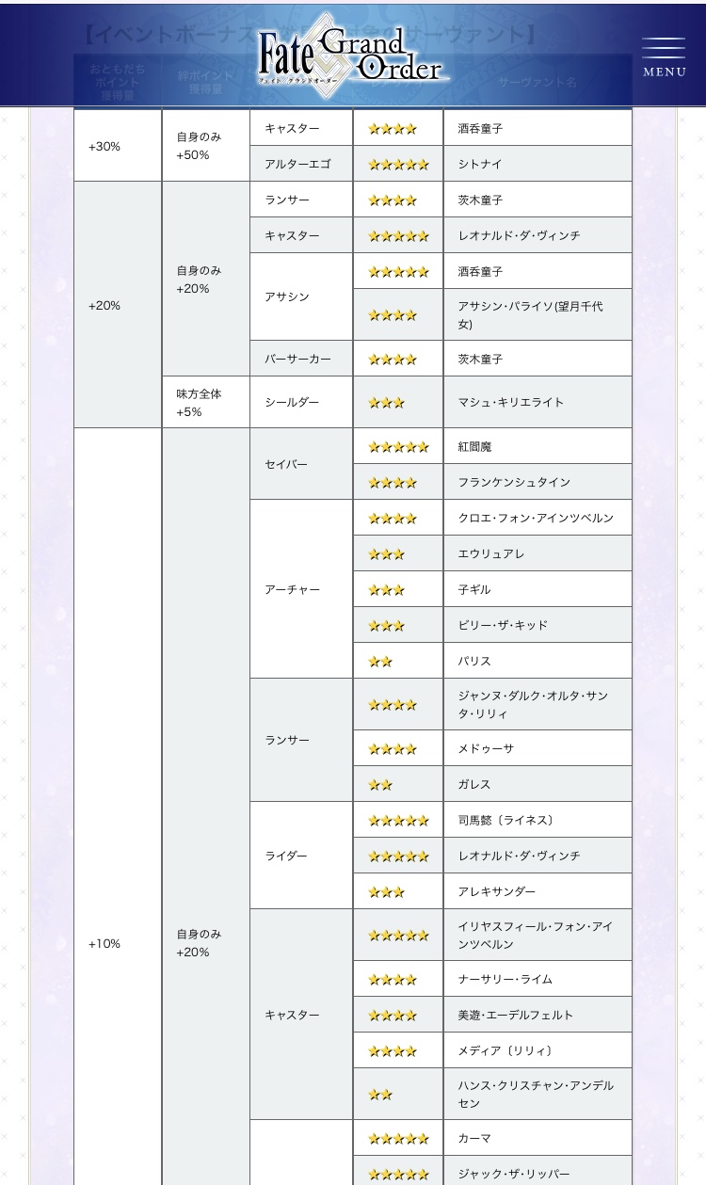706x1185 pixels.
Task: Click the two-star rating beside ガレス
Action: click(380, 784)
